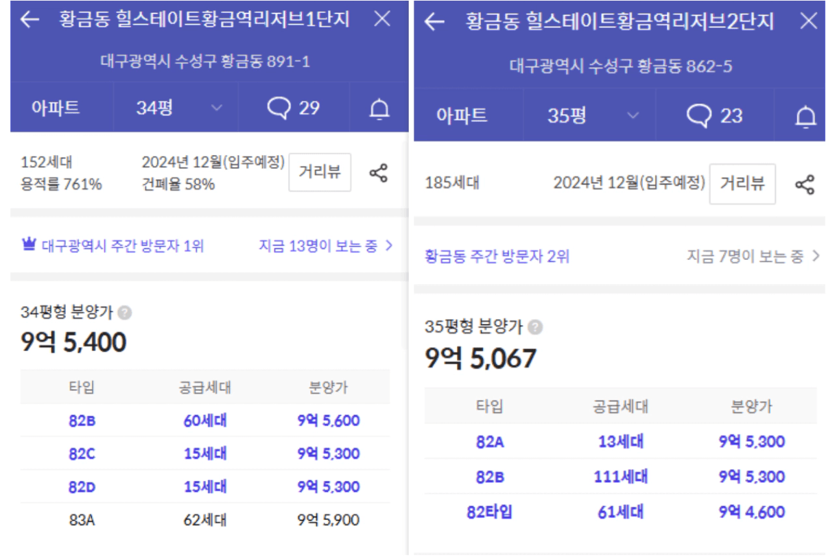This screenshot has width=837, height=559.
Task: Tap the notification bell in 2단지 panel
Action: (805, 117)
